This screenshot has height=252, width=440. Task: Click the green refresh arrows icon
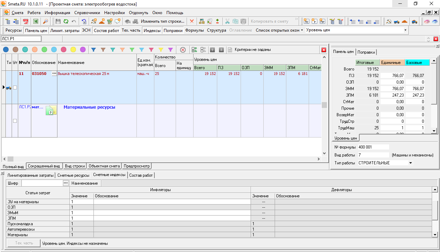(x=66, y=21)
